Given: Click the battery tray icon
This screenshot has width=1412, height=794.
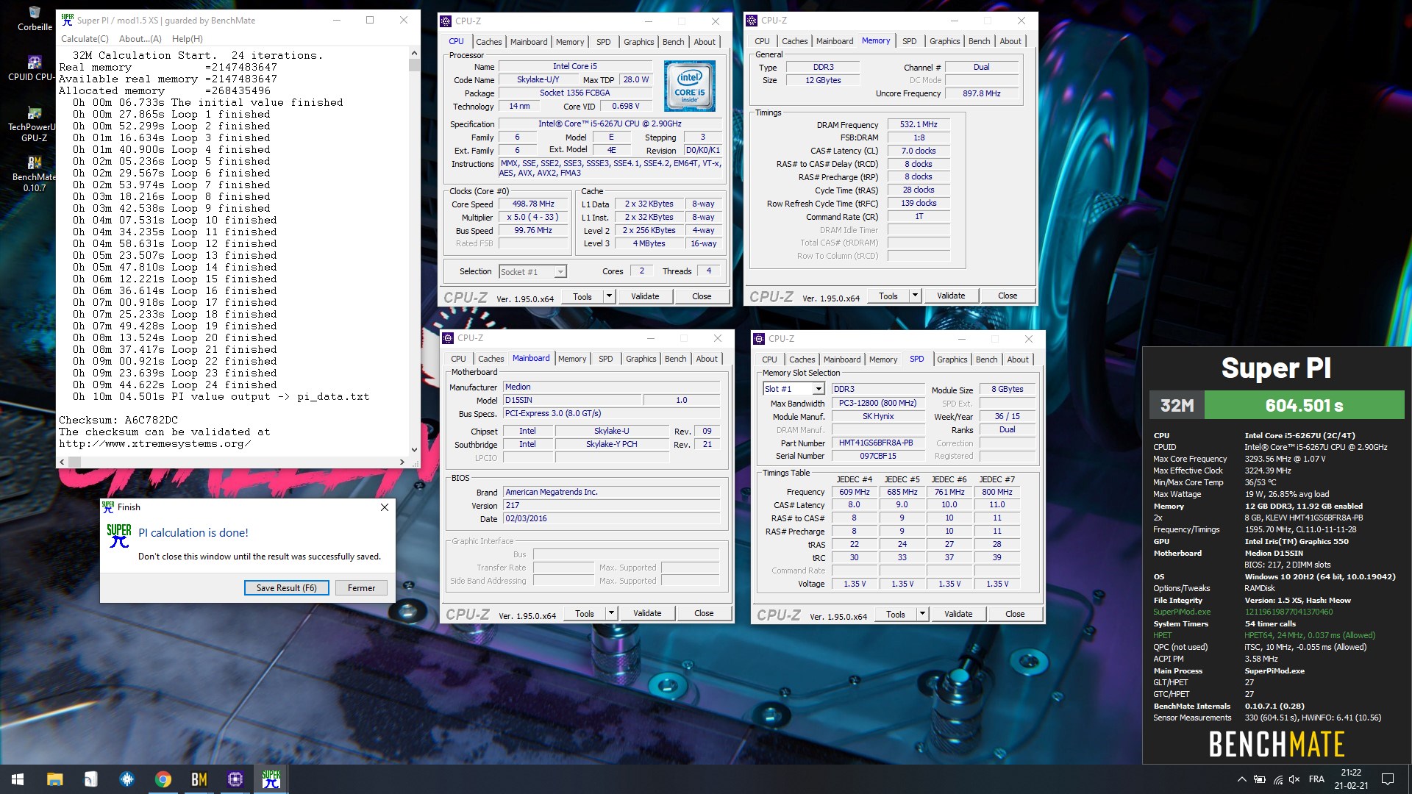Looking at the screenshot, I should point(1260,779).
